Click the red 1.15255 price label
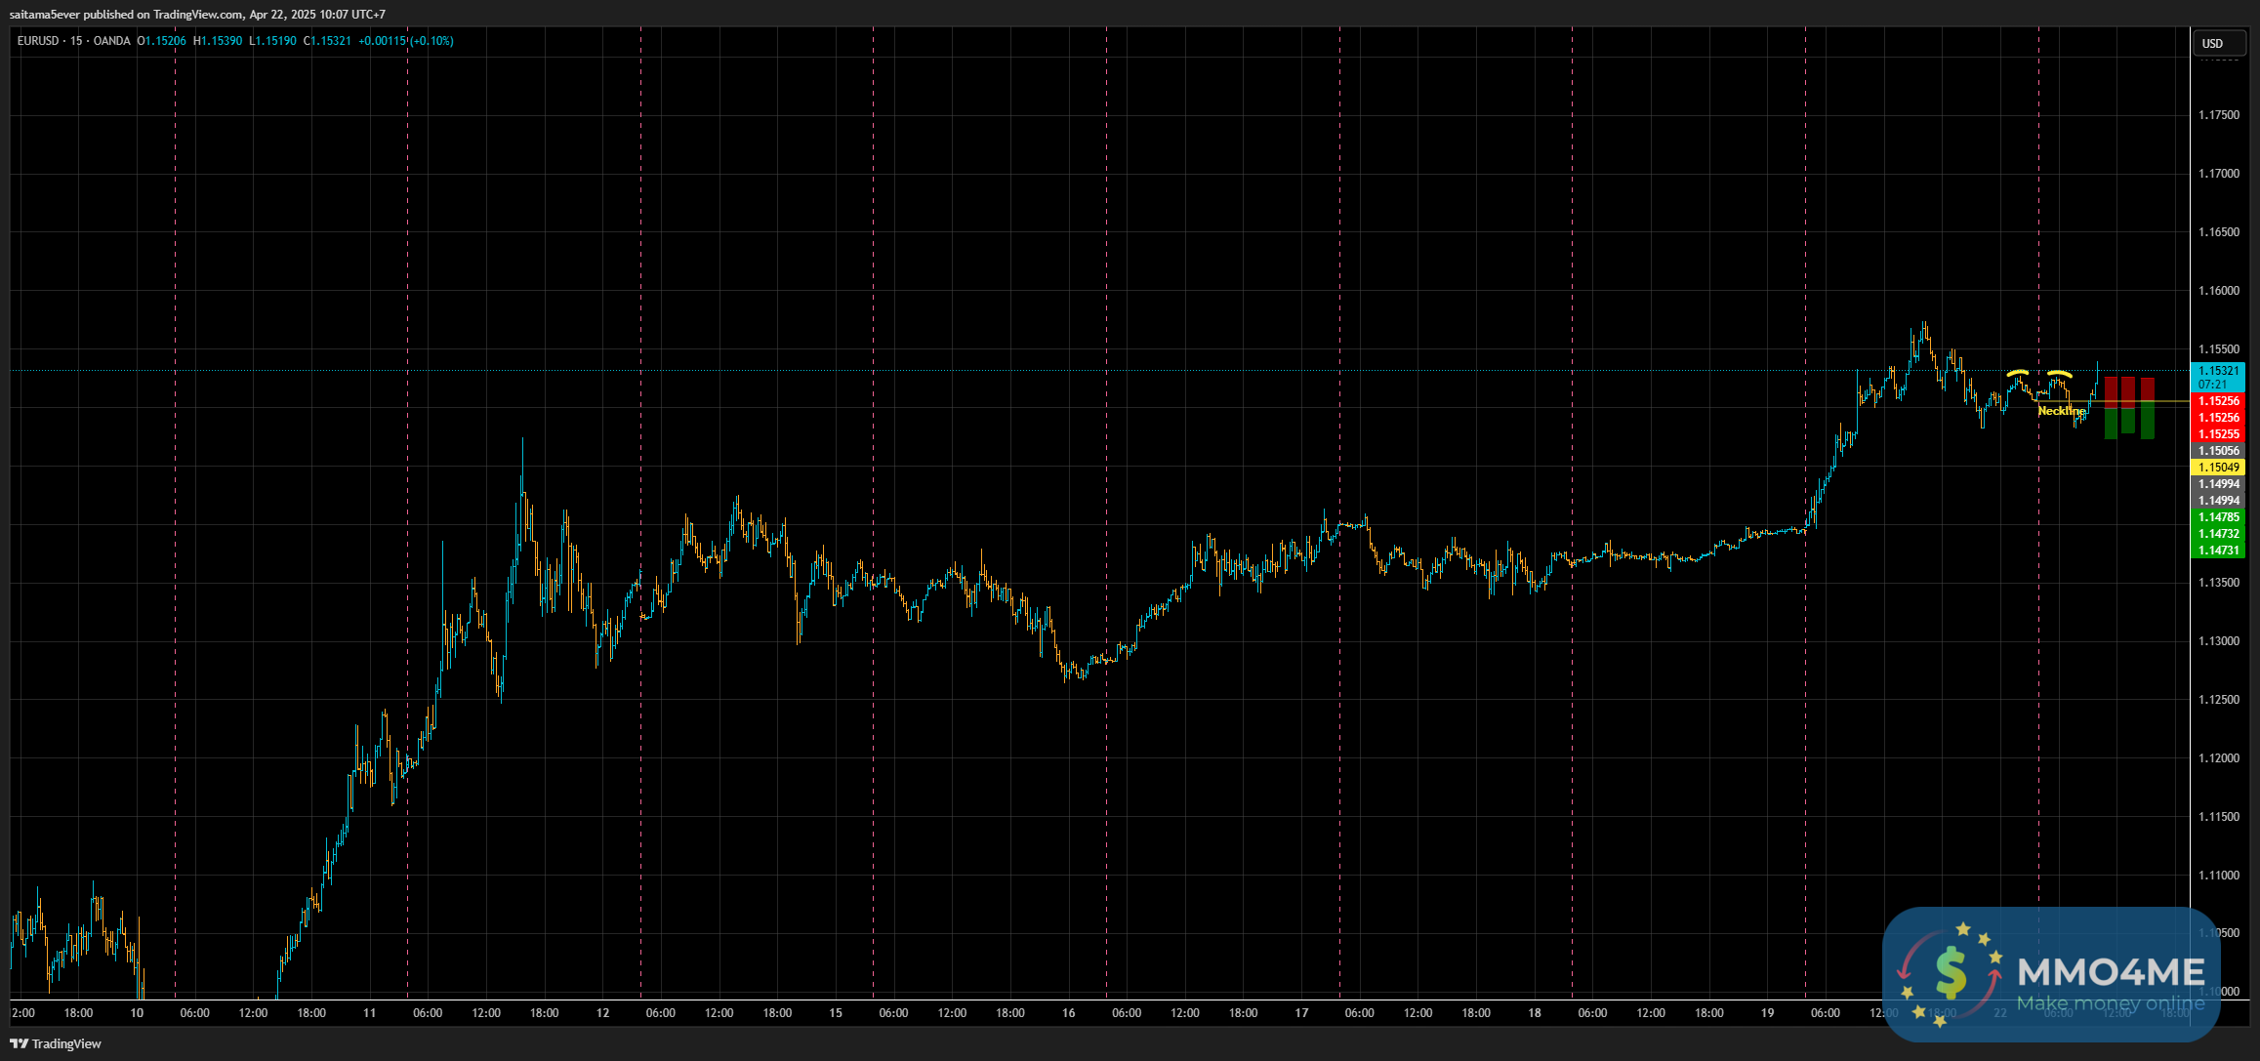Viewport: 2260px width, 1061px height. (x=2218, y=434)
